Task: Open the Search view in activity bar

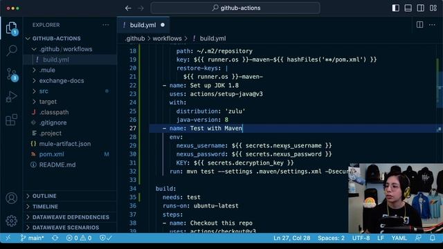Action: 11,50
